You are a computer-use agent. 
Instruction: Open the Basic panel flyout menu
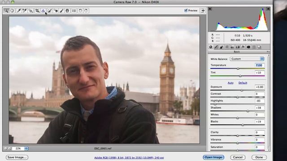coord(268,52)
